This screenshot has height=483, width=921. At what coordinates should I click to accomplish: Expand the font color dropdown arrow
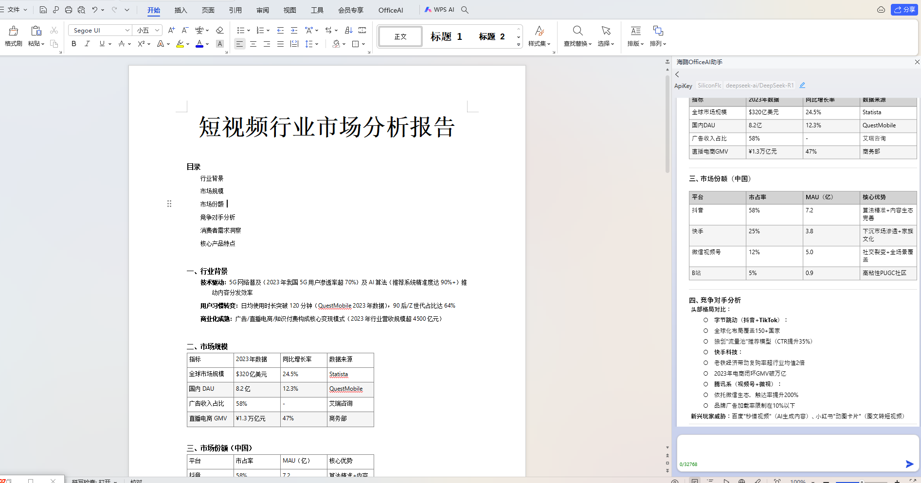tap(207, 44)
